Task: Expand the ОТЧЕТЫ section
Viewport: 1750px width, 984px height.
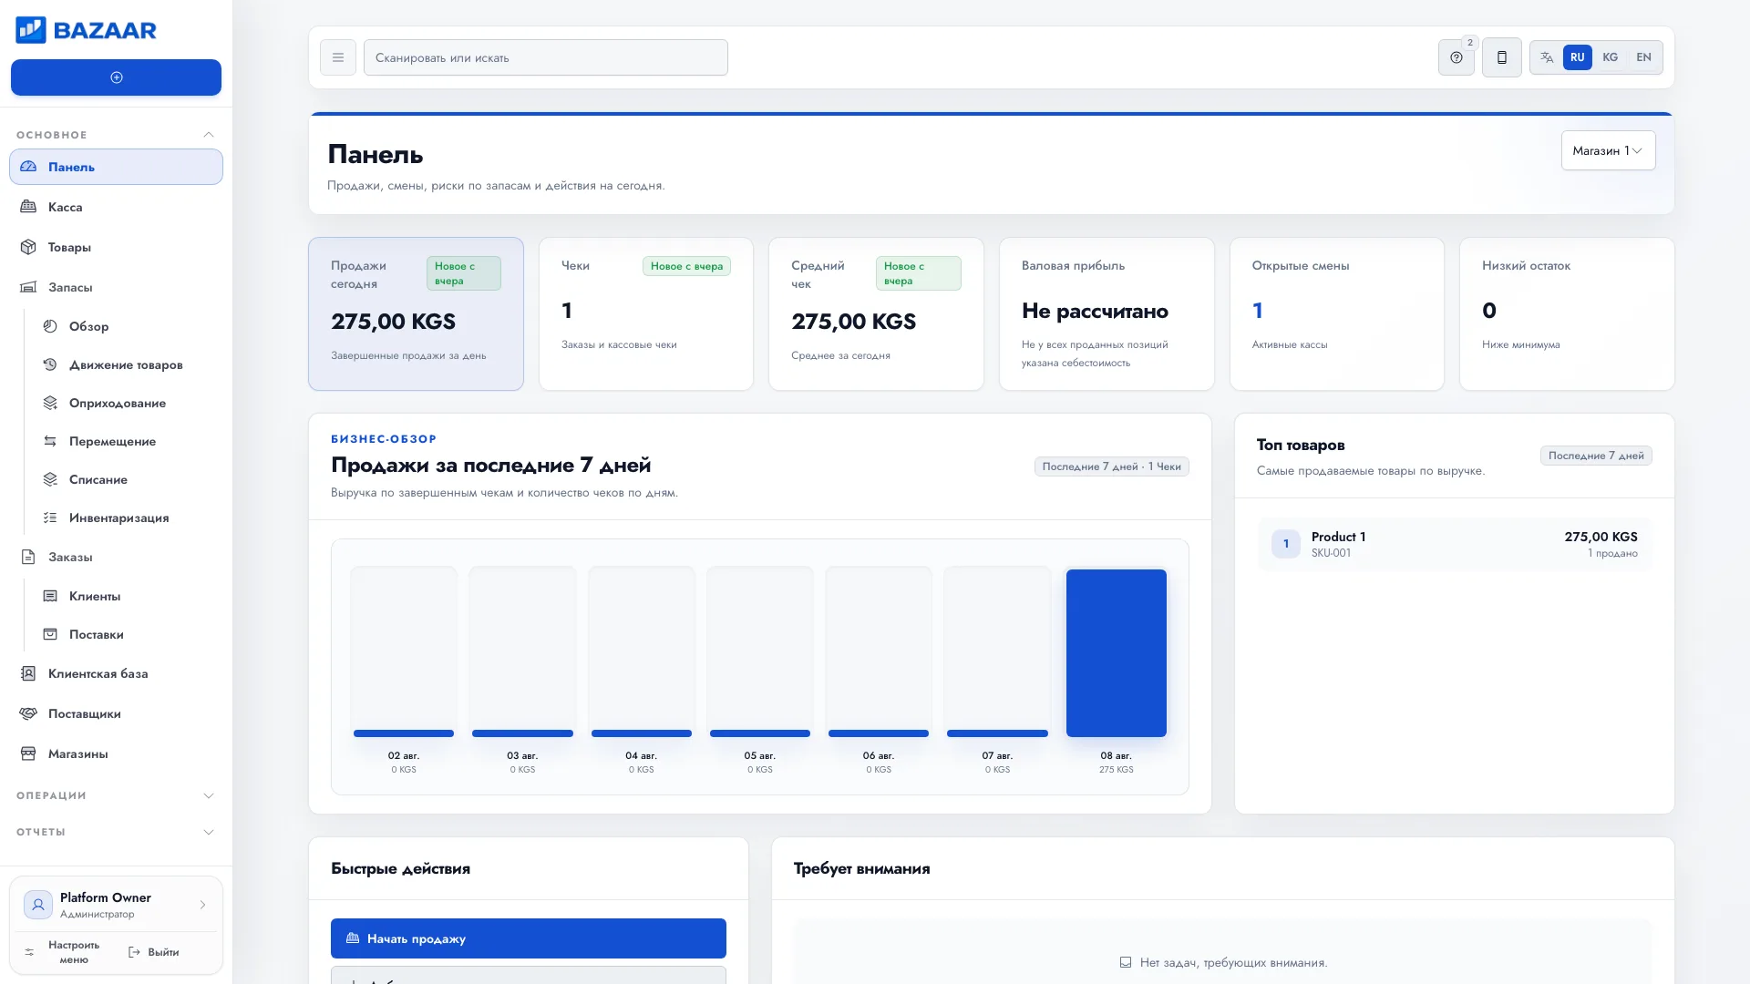Action: (x=116, y=832)
